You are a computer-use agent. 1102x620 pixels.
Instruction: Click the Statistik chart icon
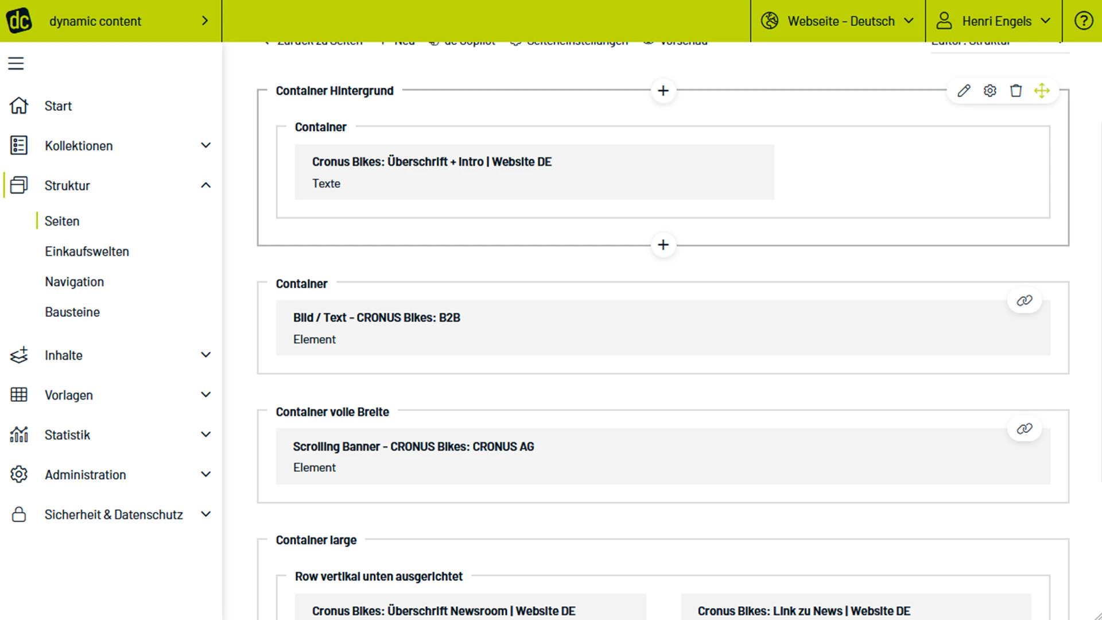tap(19, 435)
